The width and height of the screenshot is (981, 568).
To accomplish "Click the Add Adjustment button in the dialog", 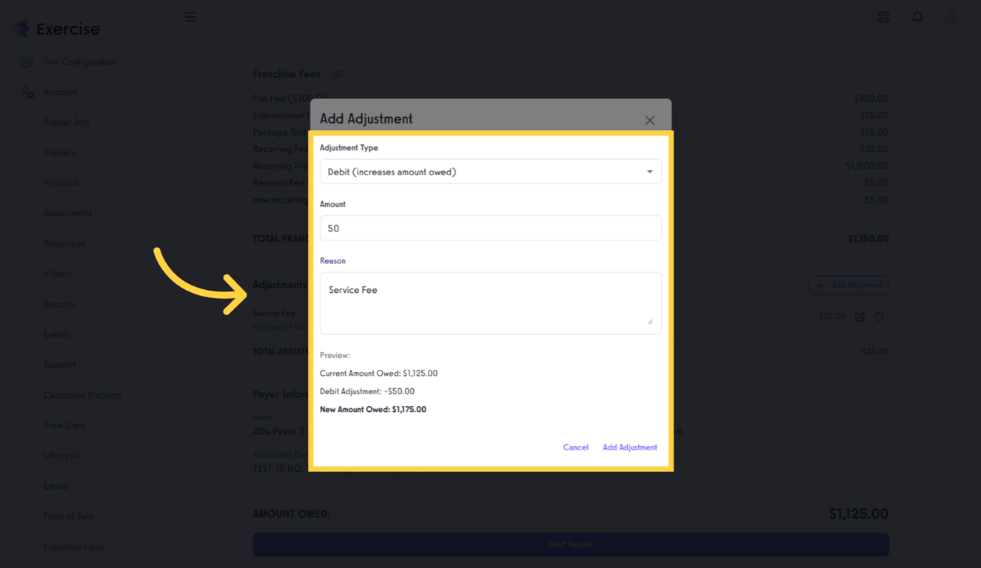I will [629, 447].
